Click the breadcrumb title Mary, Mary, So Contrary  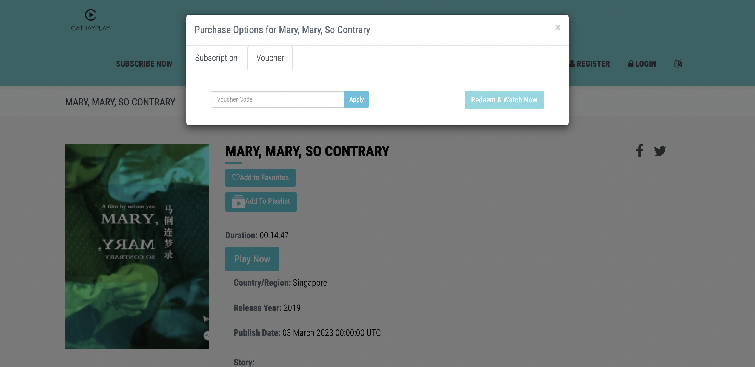[120, 102]
